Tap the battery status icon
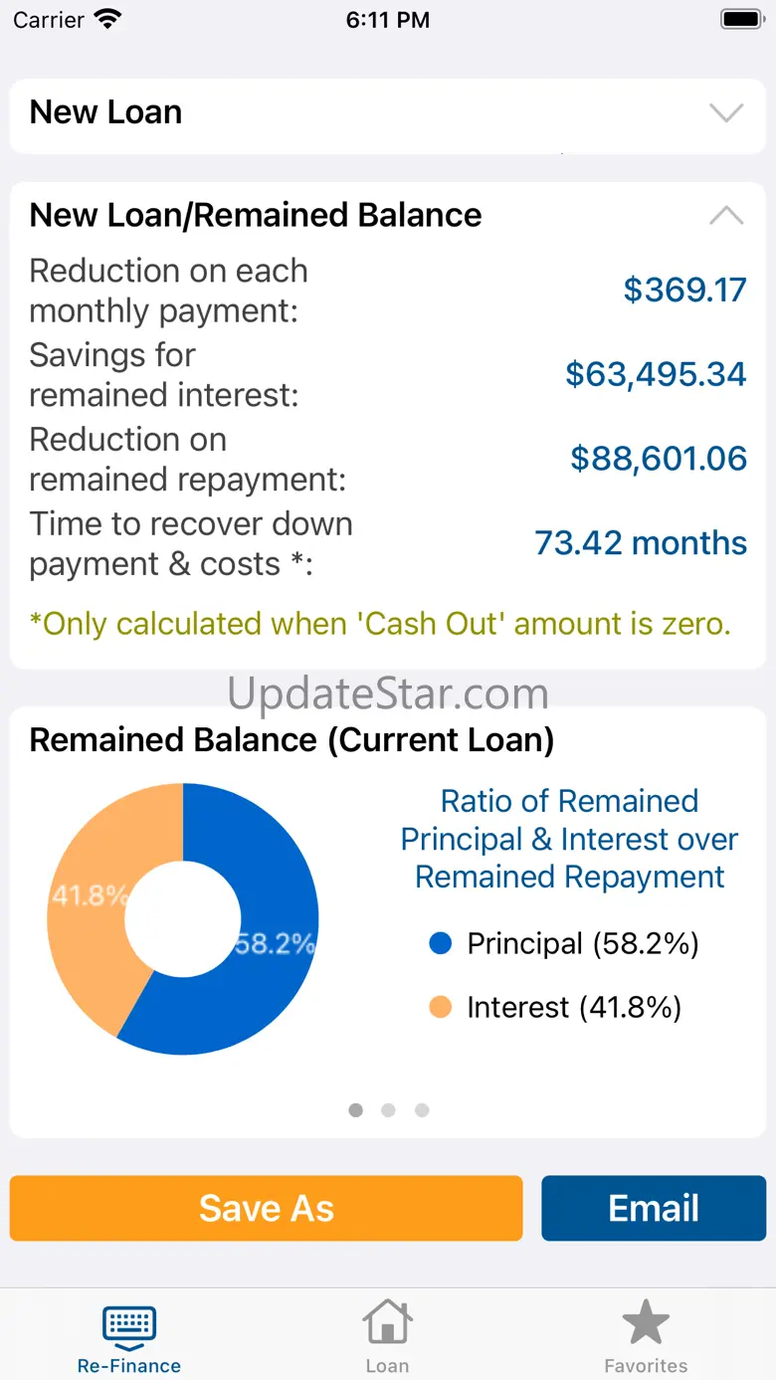The image size is (776, 1380). pyautogui.click(x=741, y=19)
